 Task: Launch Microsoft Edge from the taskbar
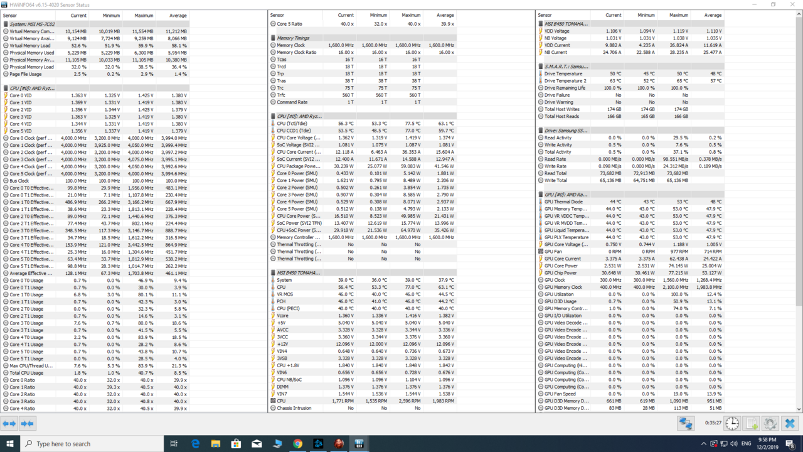click(195, 444)
